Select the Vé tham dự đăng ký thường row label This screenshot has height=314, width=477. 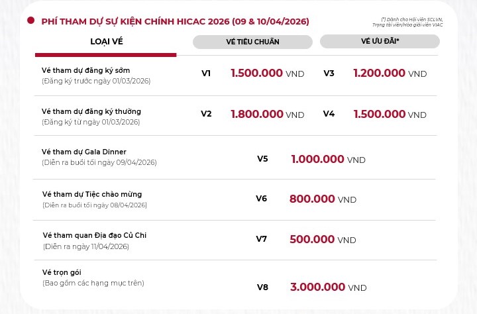tap(91, 111)
